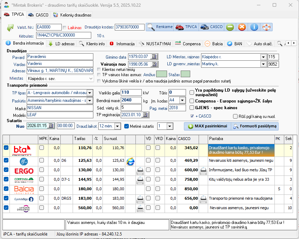Uncheck the Metinė sutartis checkbox
This screenshot has height=239, width=299.
[127, 126]
